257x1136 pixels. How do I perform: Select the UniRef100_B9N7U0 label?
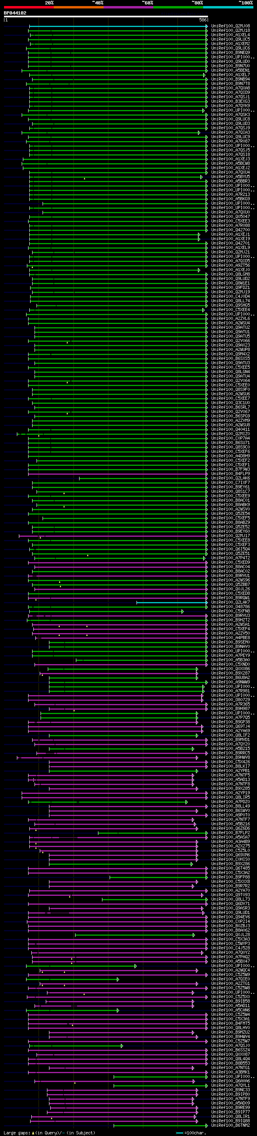[x=230, y=66]
